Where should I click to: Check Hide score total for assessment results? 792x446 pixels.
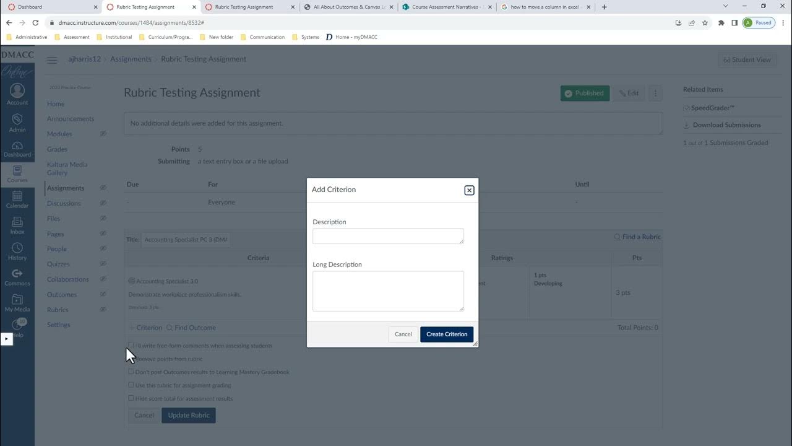[x=131, y=398]
